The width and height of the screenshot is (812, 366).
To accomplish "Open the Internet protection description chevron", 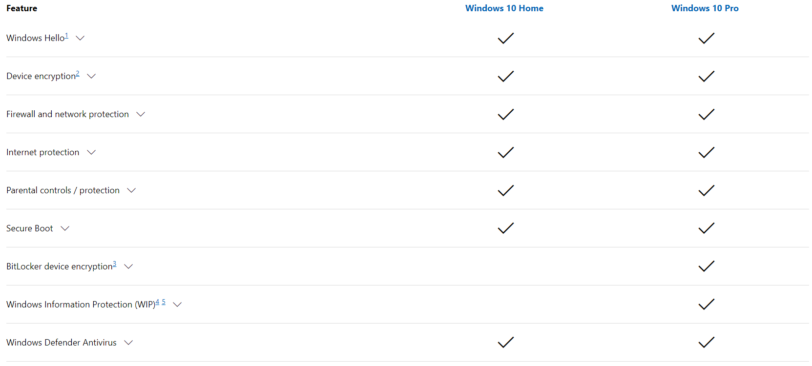I will (x=91, y=152).
